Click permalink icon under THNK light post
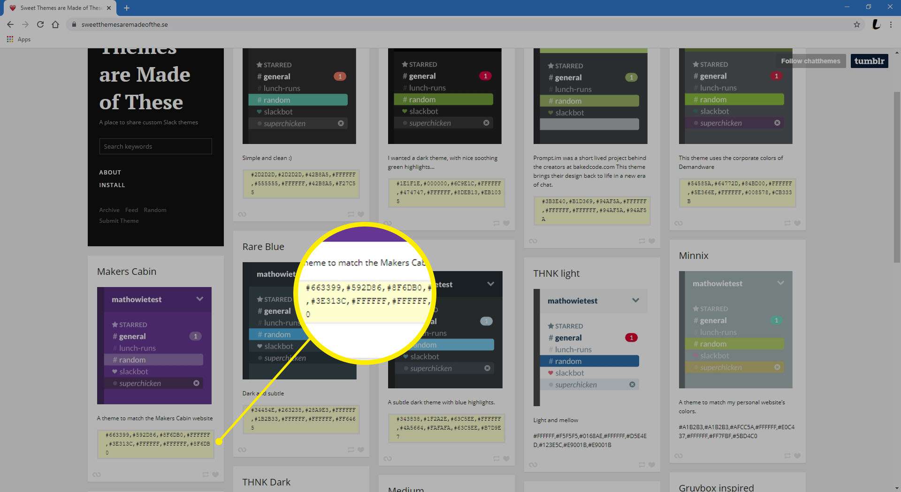Viewport: 901px width, 492px height. pos(533,465)
